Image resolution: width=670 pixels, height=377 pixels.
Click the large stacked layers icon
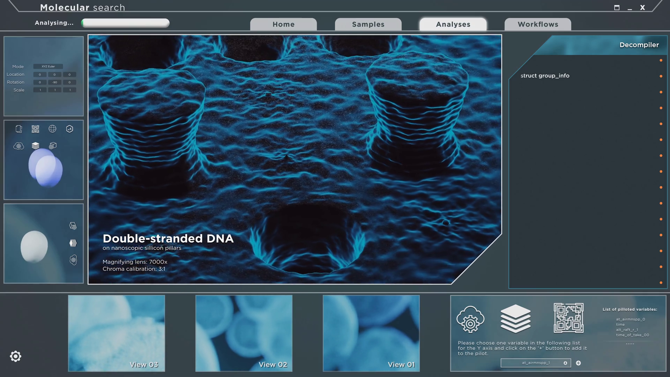click(515, 318)
